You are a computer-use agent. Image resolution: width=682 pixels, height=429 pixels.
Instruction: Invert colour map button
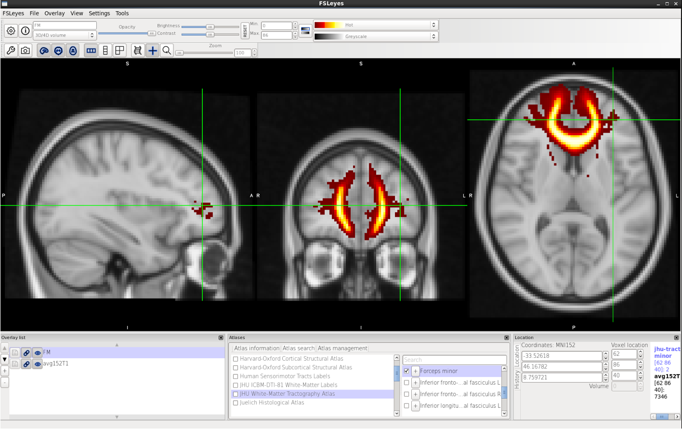pyautogui.click(x=305, y=31)
